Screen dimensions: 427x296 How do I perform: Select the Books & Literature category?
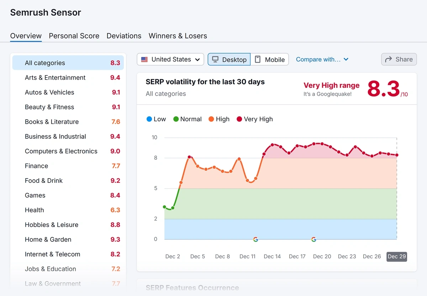[x=68, y=122]
